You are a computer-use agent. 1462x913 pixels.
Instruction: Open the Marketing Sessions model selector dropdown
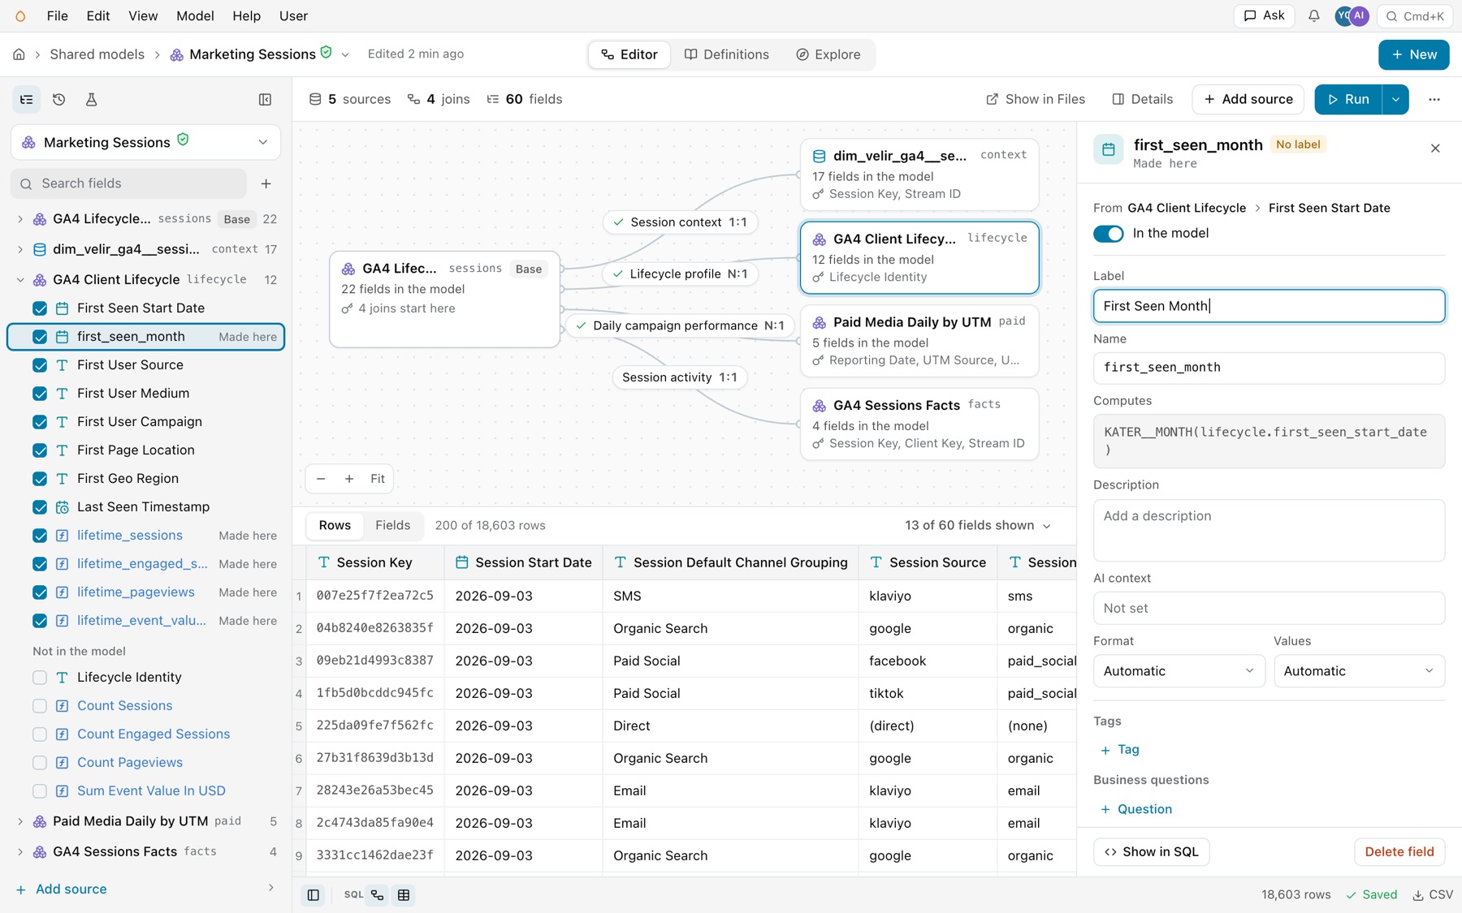145,142
